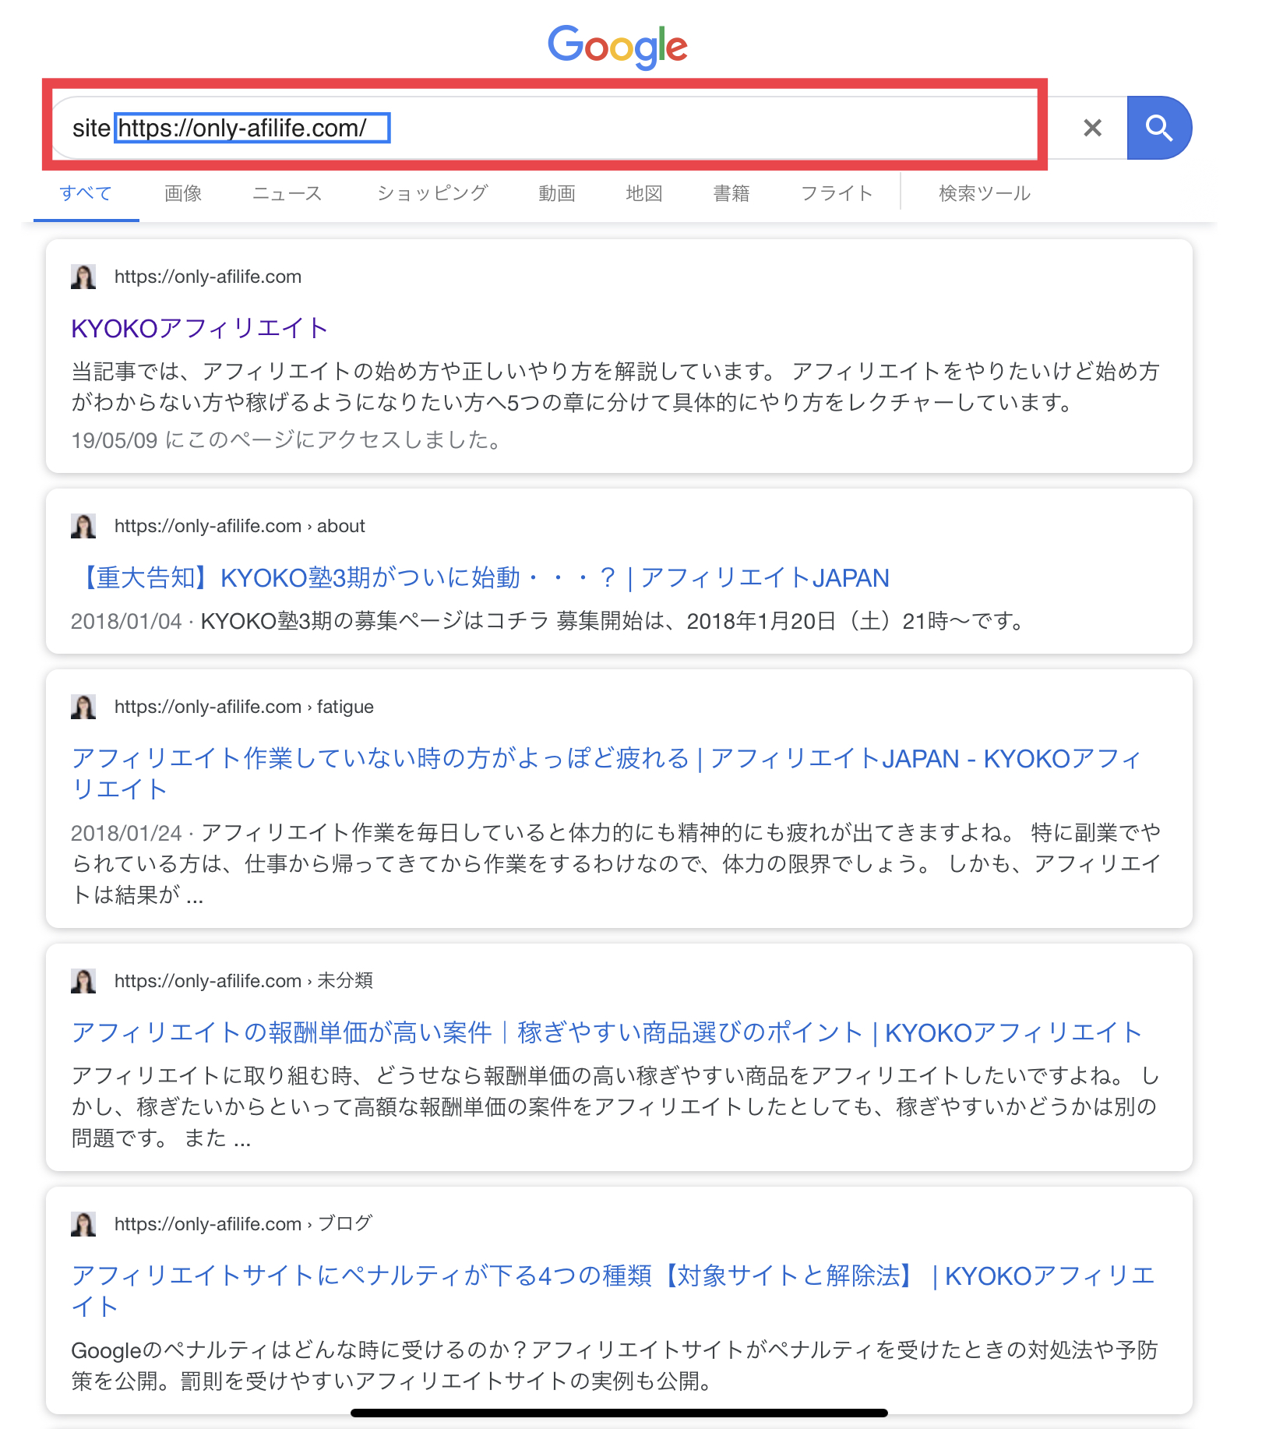Image resolution: width=1269 pixels, height=1429 pixels.
Task: Click the 19/05/09 にこのページにアクセスしました text
Action: coord(287,440)
